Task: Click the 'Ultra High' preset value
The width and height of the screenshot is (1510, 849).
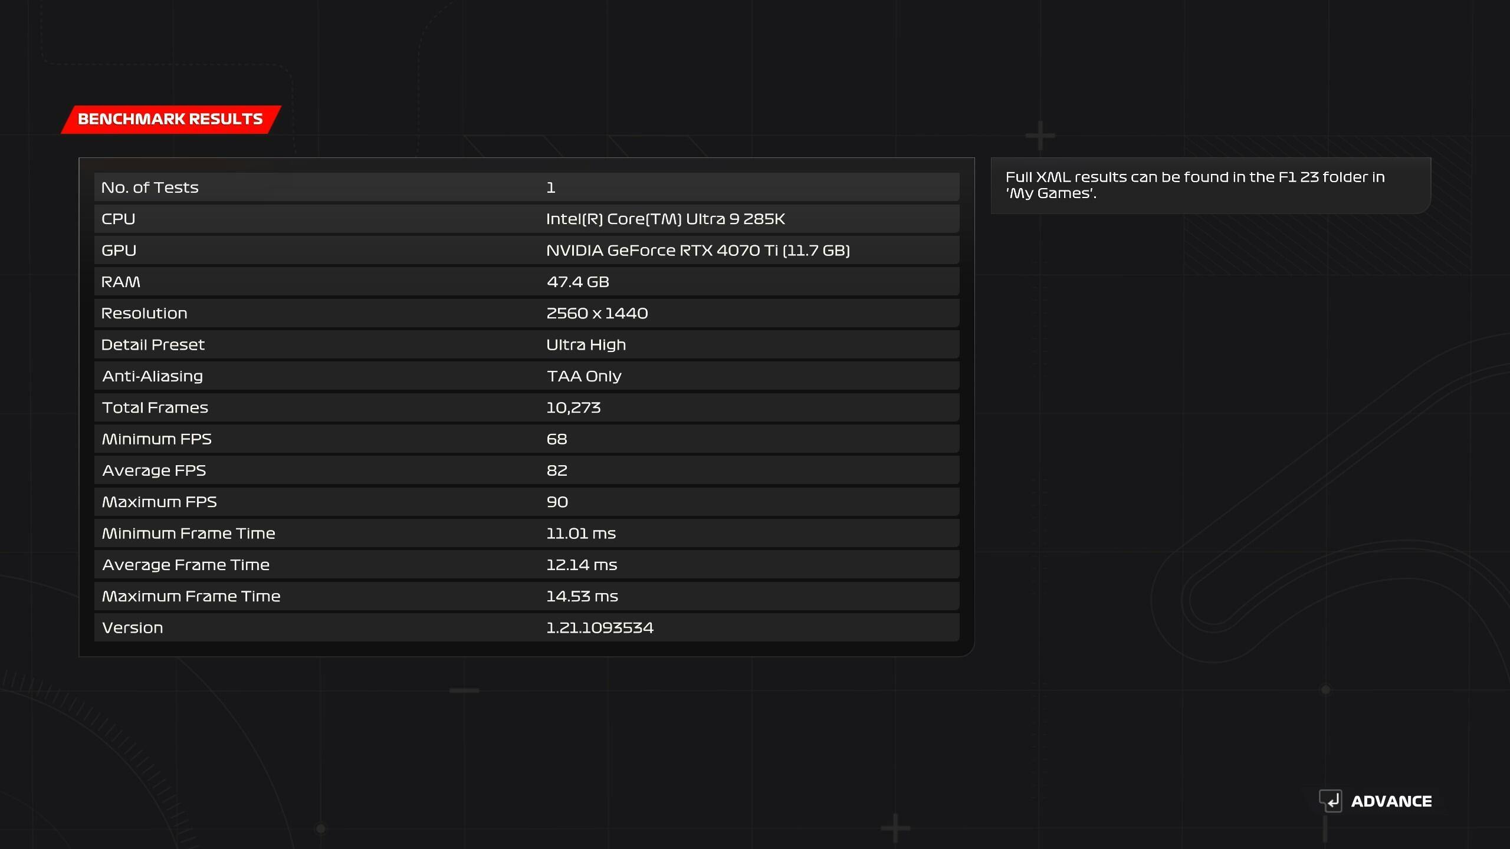Action: pyautogui.click(x=586, y=345)
